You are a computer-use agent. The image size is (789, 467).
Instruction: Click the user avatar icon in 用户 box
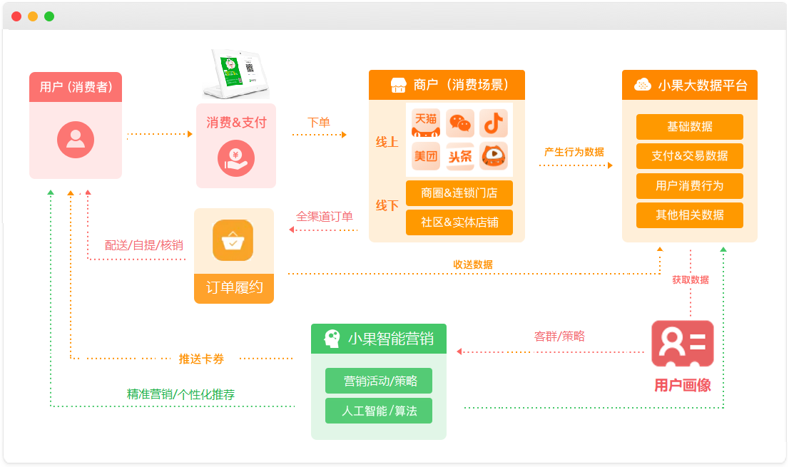(76, 139)
